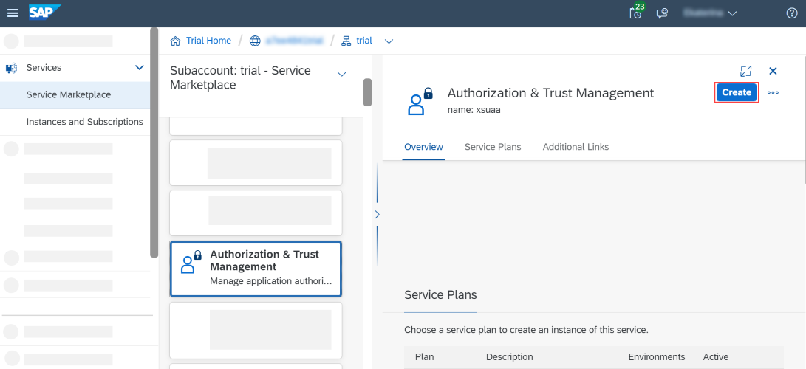Click the Trial Home house icon
Screen dimensions: 806x369
point(176,41)
